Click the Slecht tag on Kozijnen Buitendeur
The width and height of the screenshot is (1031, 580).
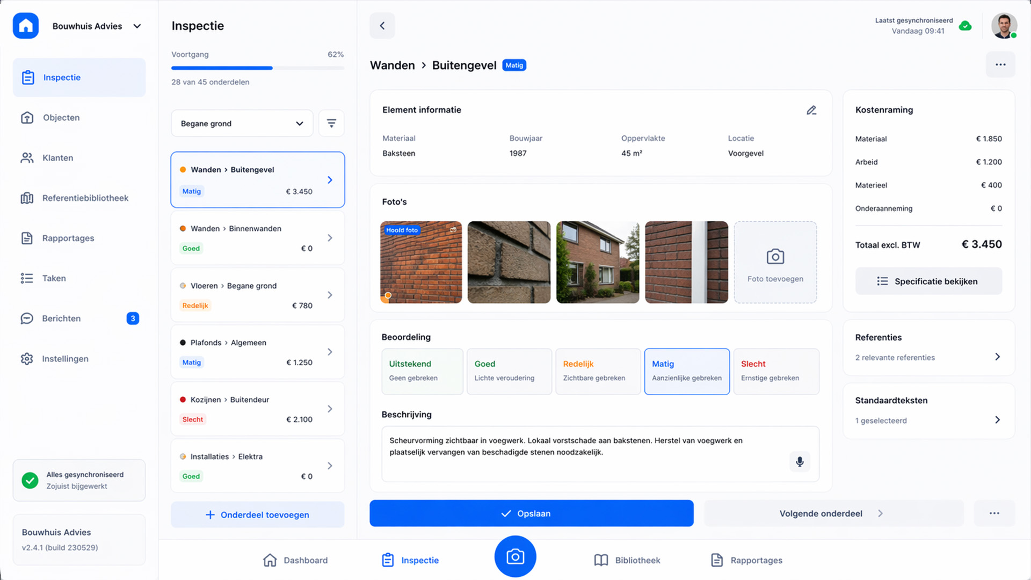click(x=192, y=419)
